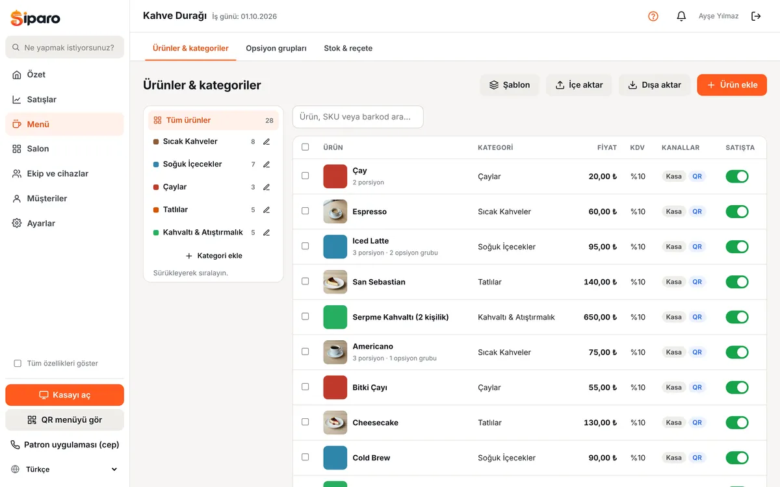The image size is (780, 487).
Task: Click the Serpme Kahvaltı green color swatch
Action: 335,317
